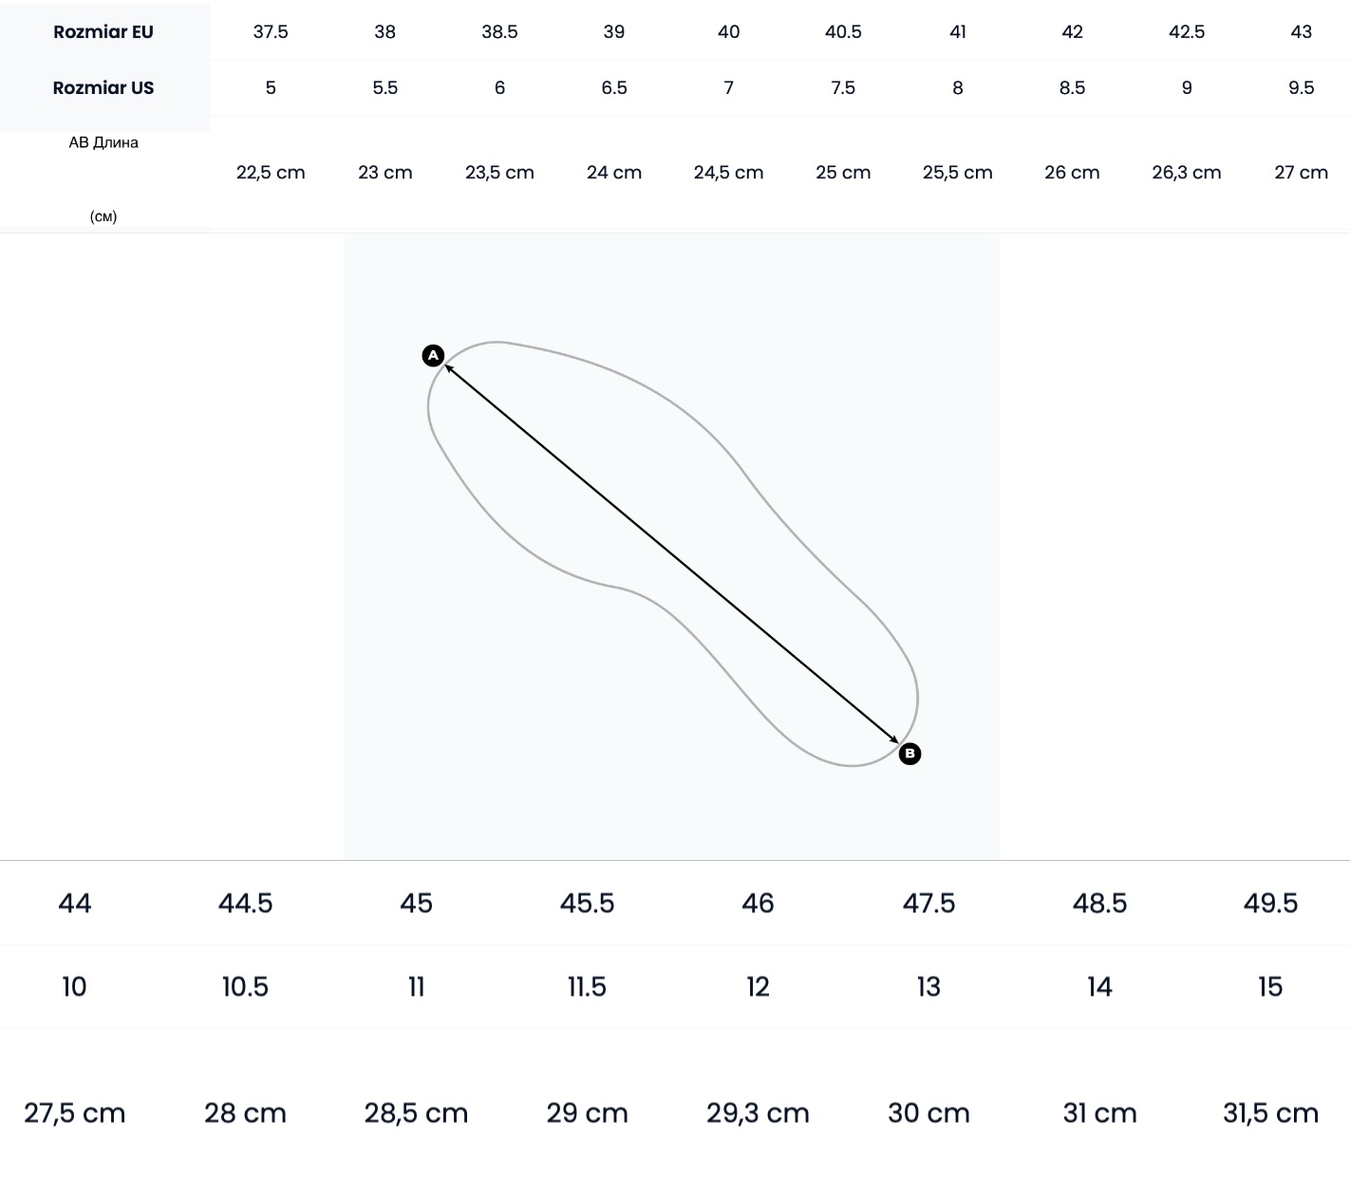Click US size 15 cell
Screen dimensions: 1350x1177
[1270, 986]
